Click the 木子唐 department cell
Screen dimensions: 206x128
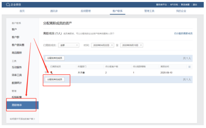click(81, 72)
